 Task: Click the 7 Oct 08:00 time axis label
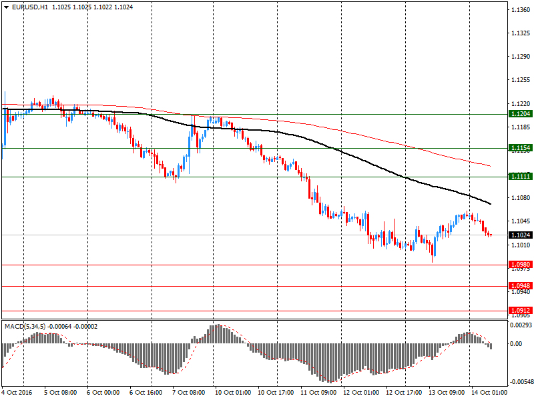(189, 393)
